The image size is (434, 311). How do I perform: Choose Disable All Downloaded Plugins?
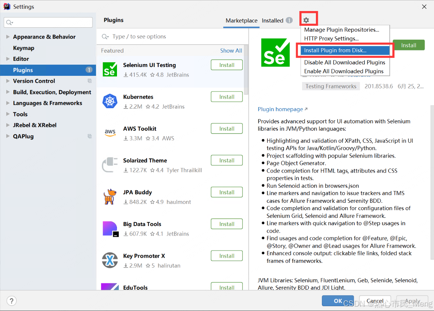click(345, 62)
